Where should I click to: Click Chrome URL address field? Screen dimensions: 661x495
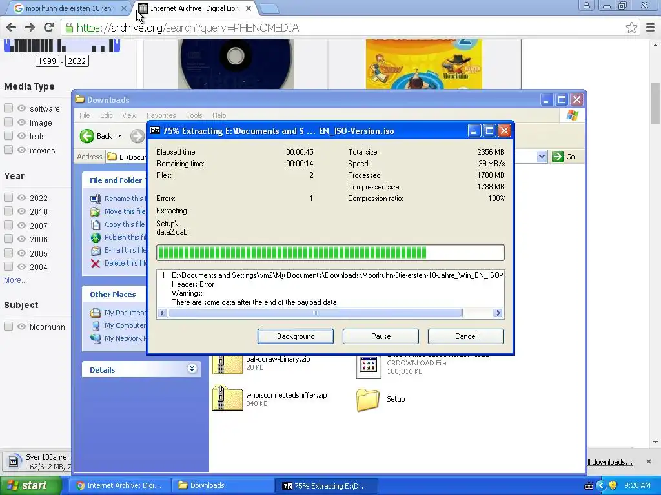point(350,28)
